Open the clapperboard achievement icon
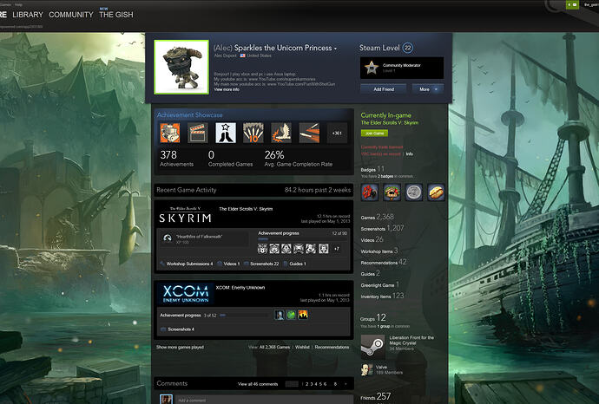 (198, 133)
